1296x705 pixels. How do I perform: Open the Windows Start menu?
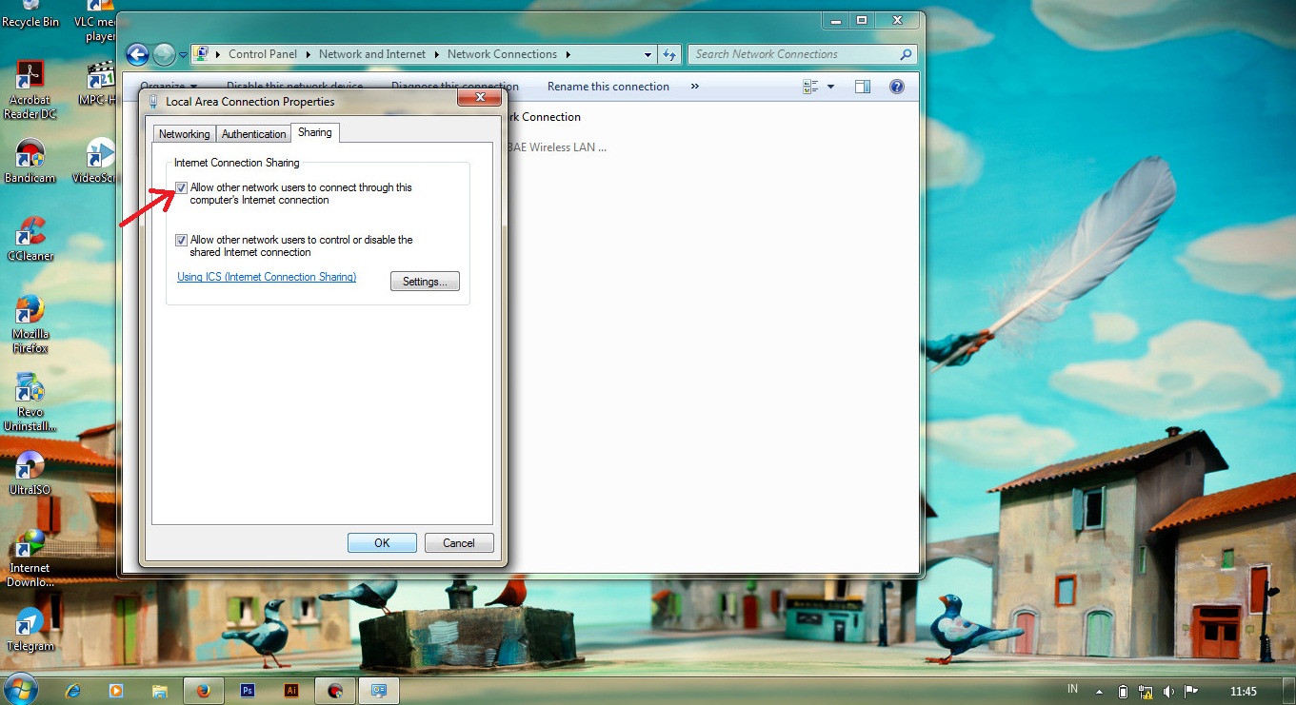coord(21,688)
